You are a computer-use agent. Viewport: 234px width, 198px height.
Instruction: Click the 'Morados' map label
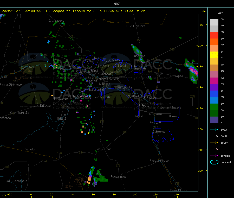30,149
